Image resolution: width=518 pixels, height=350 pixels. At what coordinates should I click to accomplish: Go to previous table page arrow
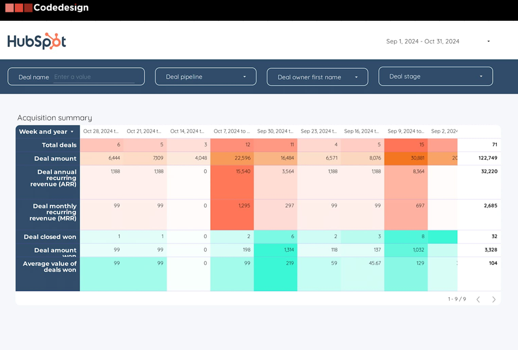(478, 299)
